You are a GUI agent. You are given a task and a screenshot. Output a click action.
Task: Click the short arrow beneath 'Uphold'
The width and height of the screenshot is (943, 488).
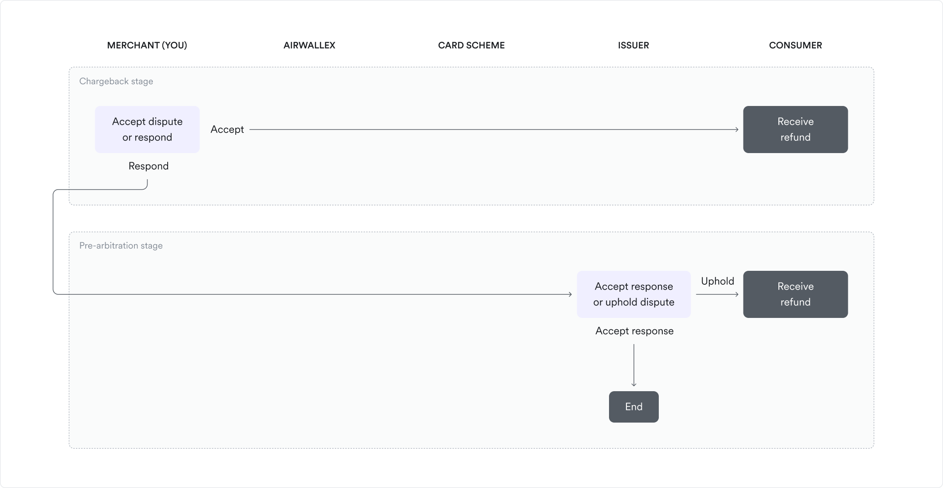pyautogui.click(x=717, y=294)
